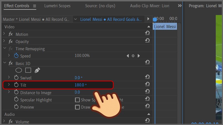Expand the Swivel property
Screen dimensions: 223x125
click(x=9, y=77)
